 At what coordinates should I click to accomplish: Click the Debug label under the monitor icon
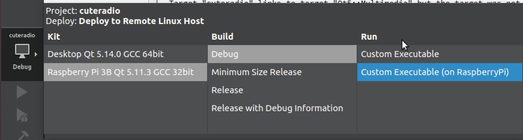coord(22,67)
